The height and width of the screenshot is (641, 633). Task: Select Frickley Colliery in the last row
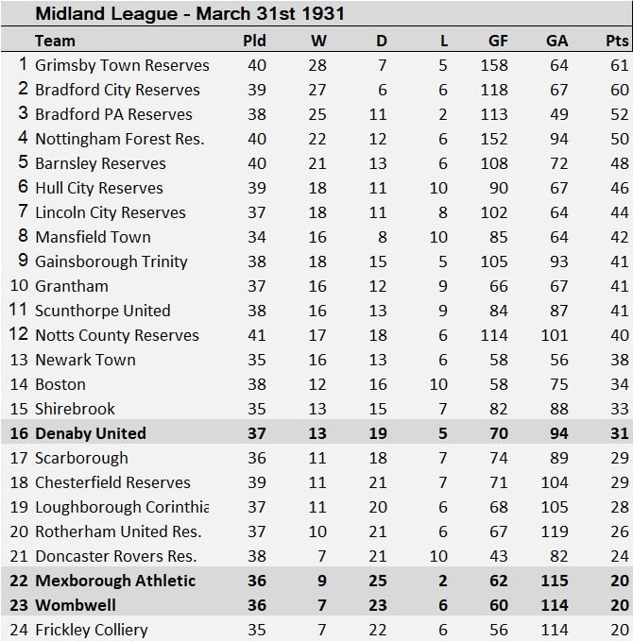(94, 630)
